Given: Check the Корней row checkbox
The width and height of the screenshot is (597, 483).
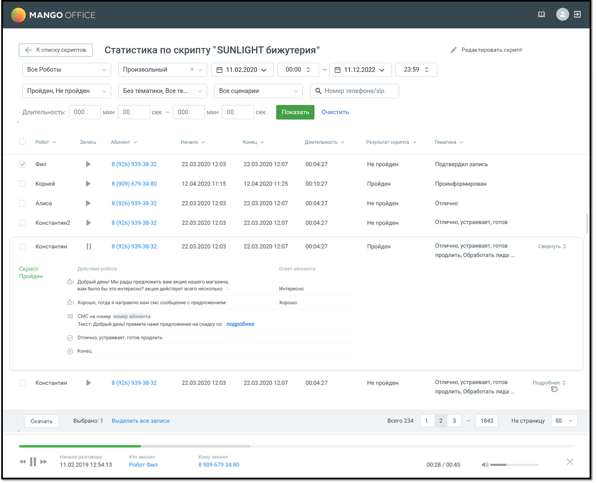Looking at the screenshot, I should click(23, 184).
